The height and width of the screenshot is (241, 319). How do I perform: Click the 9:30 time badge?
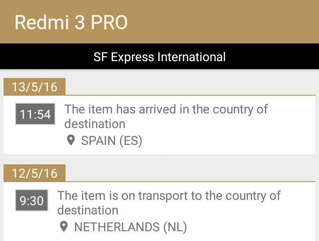(32, 200)
